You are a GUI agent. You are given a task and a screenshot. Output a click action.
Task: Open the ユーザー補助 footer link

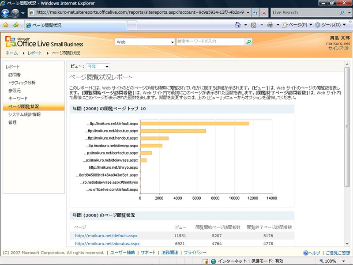point(123,253)
